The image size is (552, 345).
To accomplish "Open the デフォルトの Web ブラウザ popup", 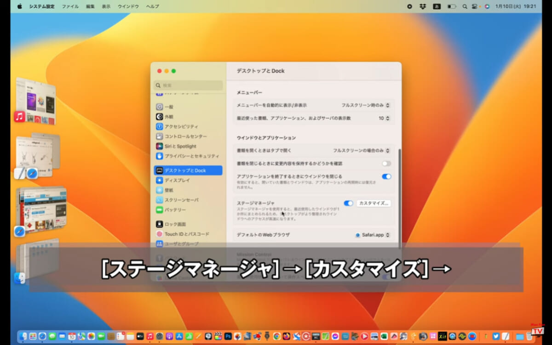I will click(373, 235).
